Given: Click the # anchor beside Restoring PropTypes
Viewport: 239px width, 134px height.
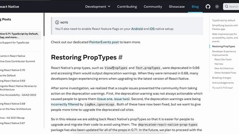Looking at the screenshot, I should [x=120, y=57].
